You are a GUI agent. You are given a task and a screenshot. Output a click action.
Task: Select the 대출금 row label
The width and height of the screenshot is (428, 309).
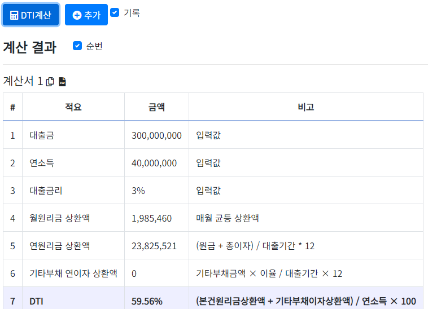point(42,135)
